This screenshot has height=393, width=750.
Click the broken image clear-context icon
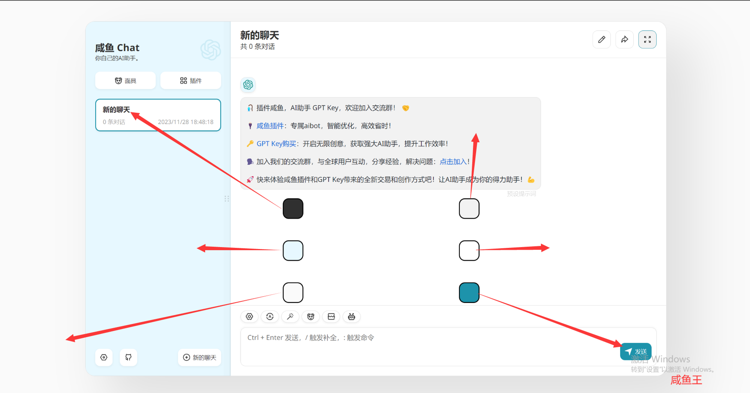click(x=331, y=317)
